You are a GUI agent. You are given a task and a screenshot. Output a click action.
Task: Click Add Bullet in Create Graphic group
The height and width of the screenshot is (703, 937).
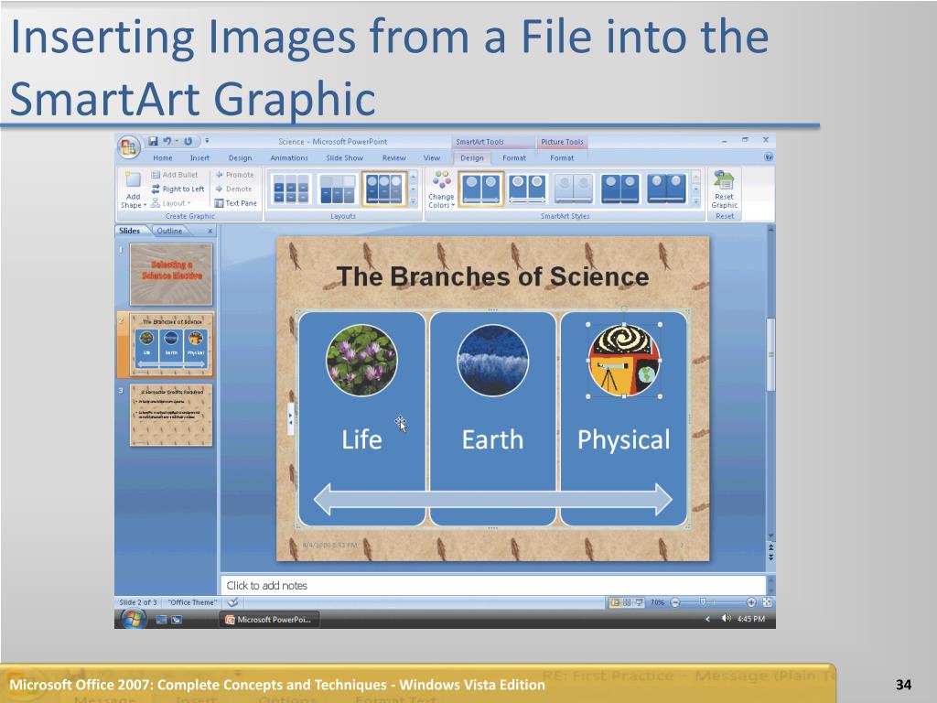click(174, 175)
